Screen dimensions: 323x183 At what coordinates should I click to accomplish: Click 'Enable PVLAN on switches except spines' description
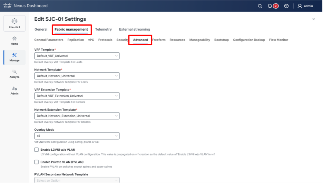pyautogui.click(x=76, y=167)
